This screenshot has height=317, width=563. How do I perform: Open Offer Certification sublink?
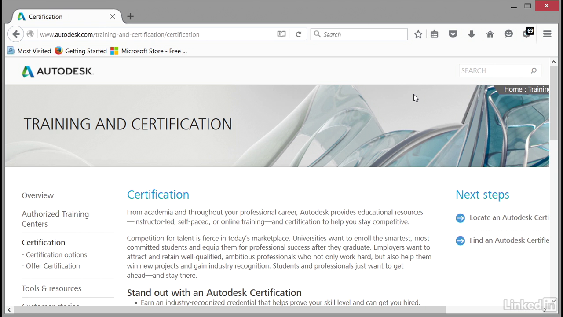[x=53, y=266]
